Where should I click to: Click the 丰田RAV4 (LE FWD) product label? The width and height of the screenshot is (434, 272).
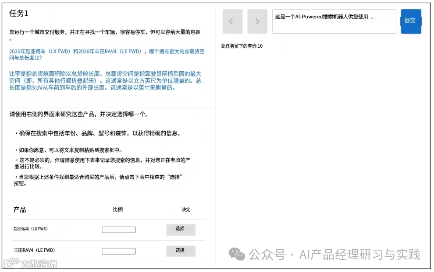(34, 250)
